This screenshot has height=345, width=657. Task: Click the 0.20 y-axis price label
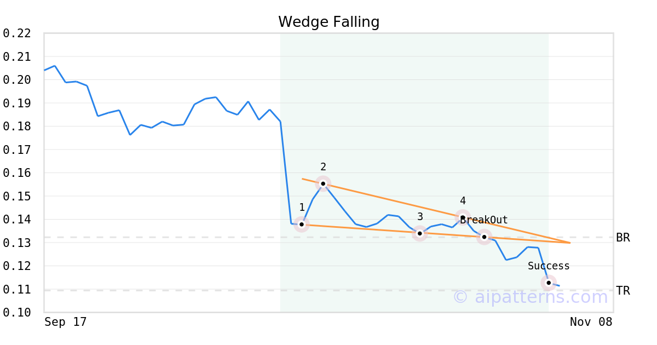pos(16,80)
